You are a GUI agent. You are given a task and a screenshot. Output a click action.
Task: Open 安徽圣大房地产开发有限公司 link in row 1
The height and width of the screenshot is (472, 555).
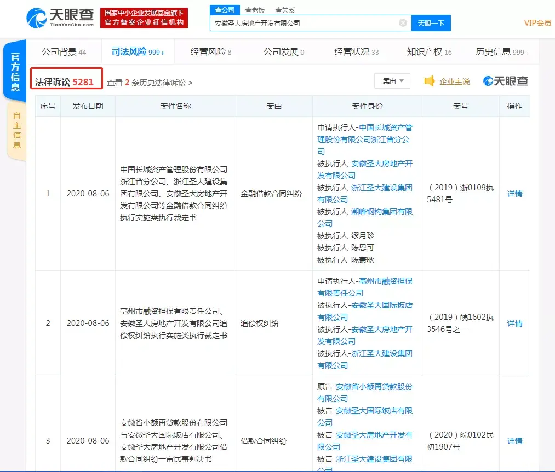(x=364, y=170)
